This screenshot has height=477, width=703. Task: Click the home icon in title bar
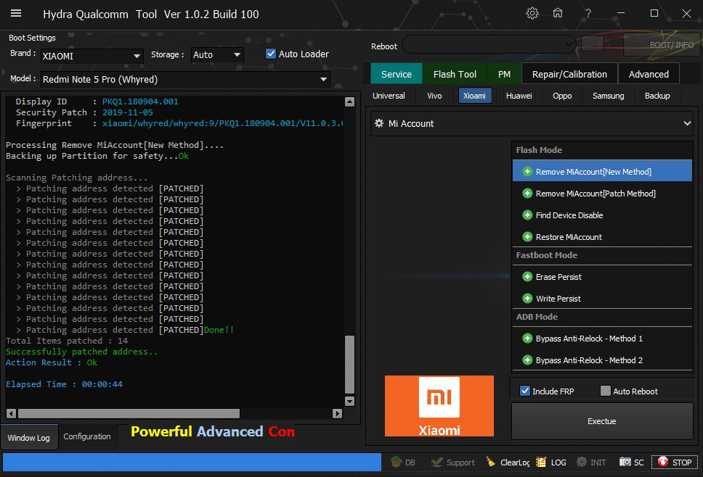point(558,14)
